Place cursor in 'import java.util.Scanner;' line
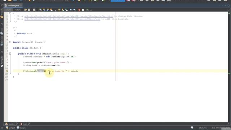231x130 pixels. point(29,42)
